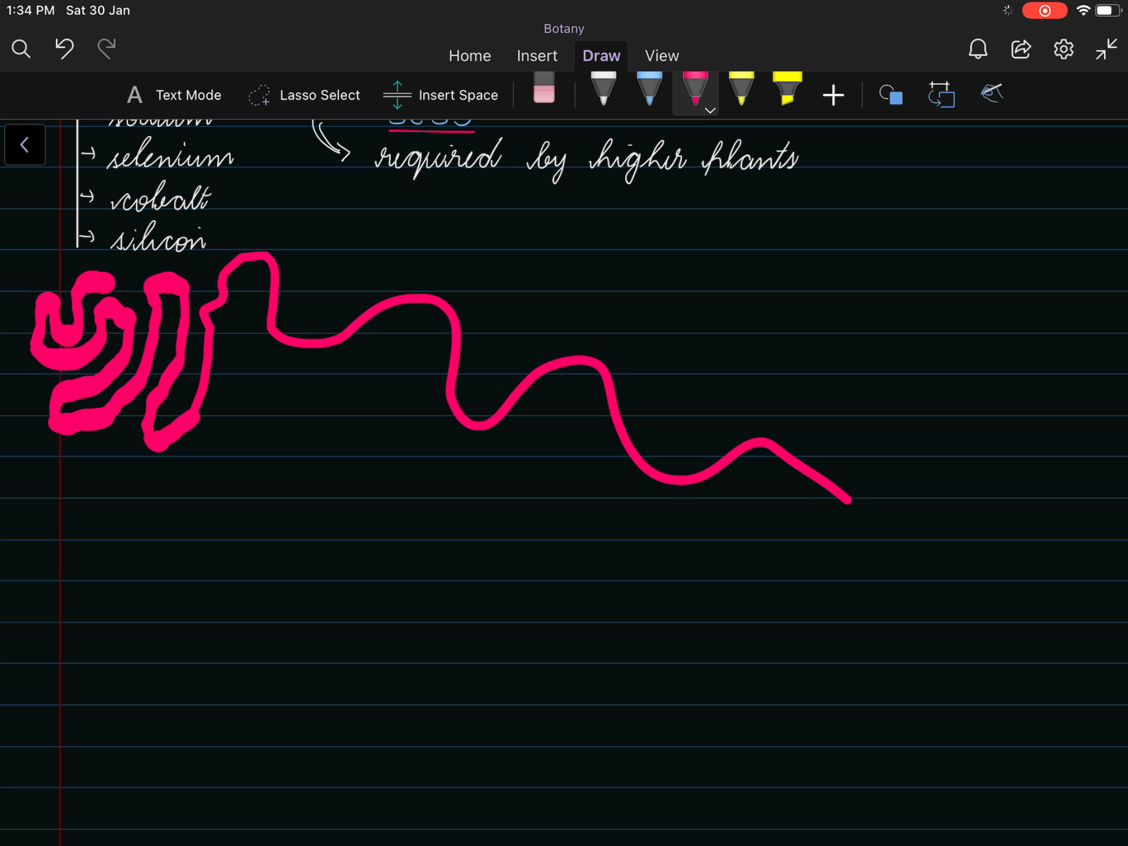
Task: Open the View tab
Action: click(x=662, y=56)
